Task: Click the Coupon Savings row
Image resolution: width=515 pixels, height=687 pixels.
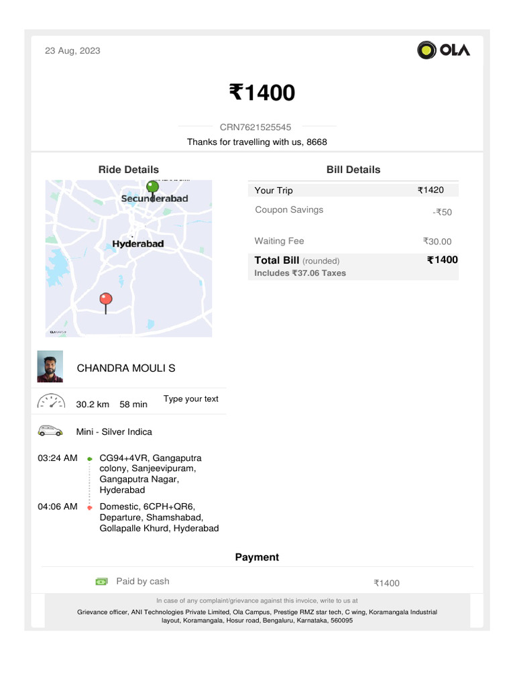Action: pyautogui.click(x=353, y=211)
